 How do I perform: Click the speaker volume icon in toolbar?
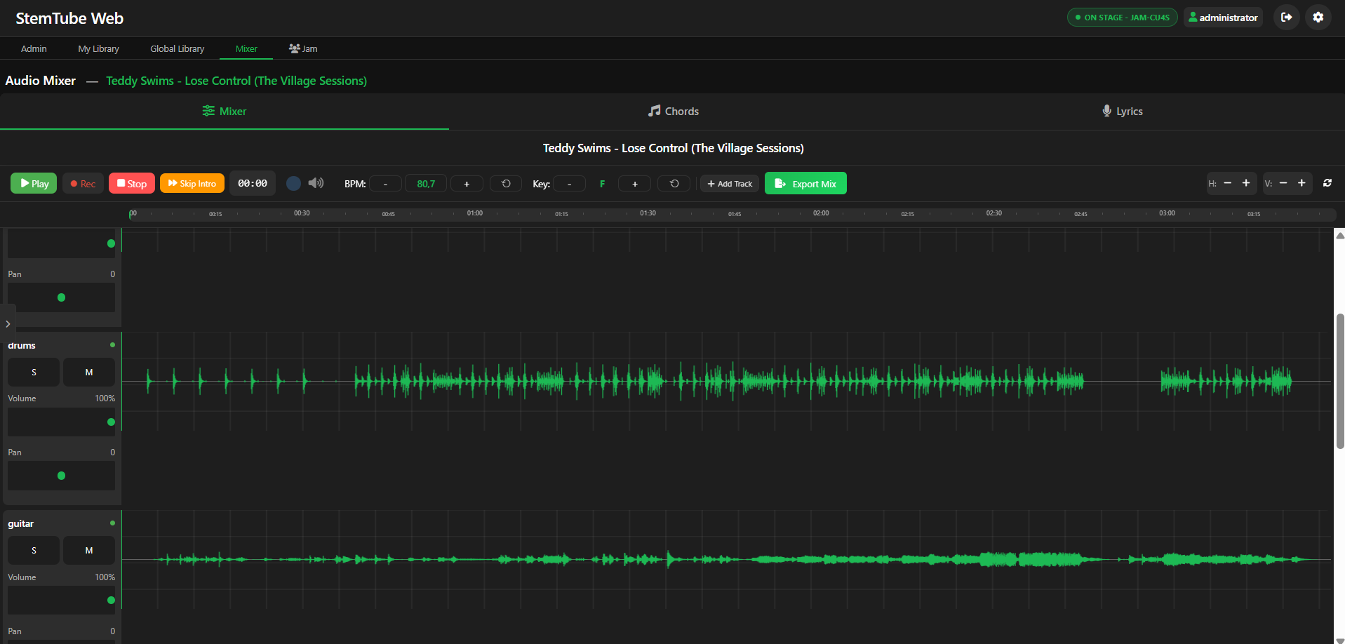(316, 183)
